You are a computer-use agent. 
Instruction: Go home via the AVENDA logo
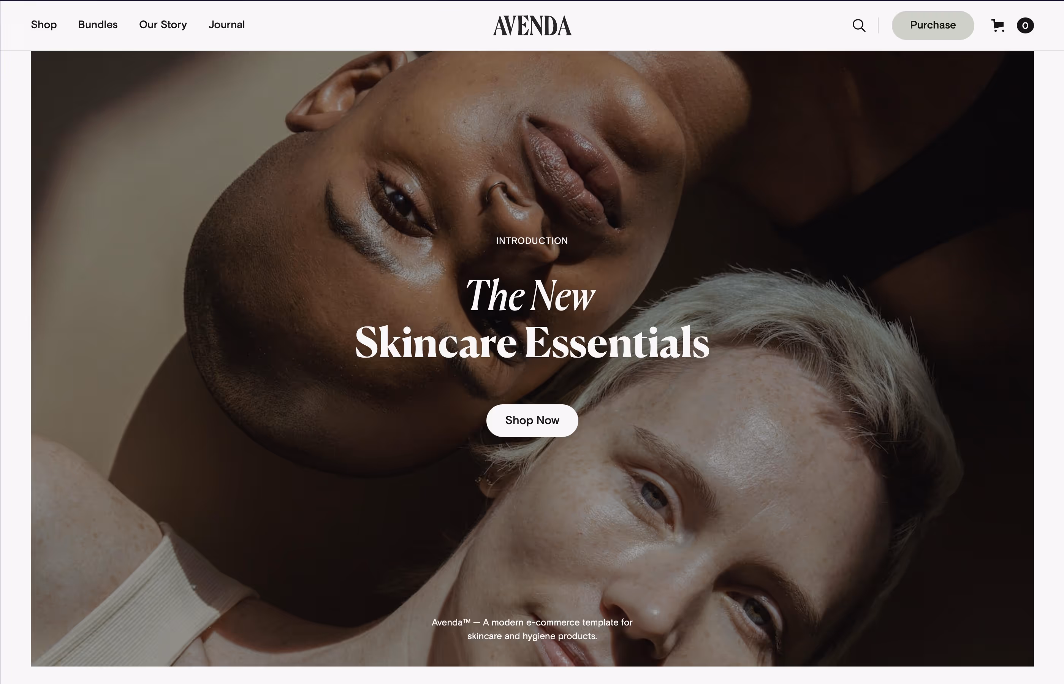click(532, 25)
